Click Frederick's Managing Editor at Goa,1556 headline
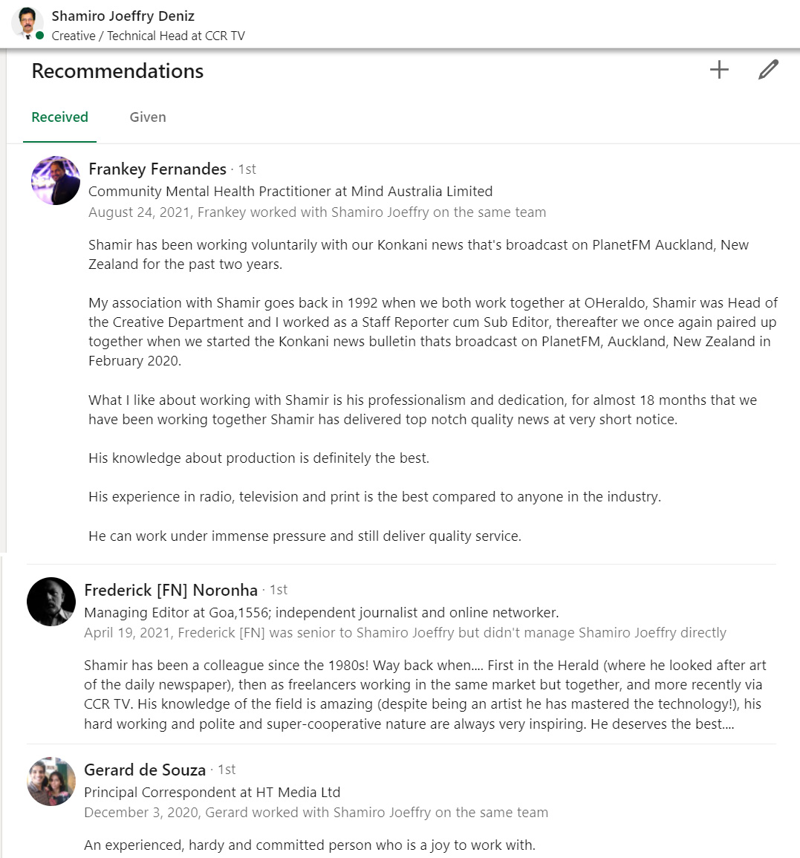Viewport: 800px width, 858px height. pyautogui.click(x=321, y=613)
